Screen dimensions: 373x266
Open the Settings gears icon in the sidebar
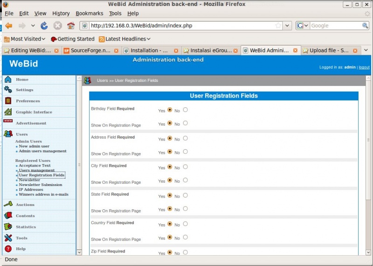8,90
